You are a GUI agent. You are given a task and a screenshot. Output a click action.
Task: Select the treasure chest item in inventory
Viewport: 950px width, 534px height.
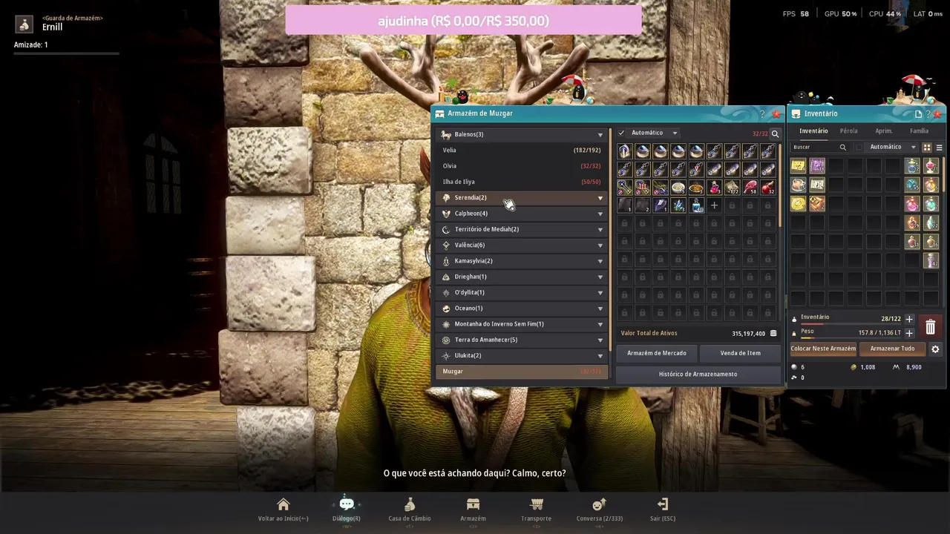[x=817, y=203]
